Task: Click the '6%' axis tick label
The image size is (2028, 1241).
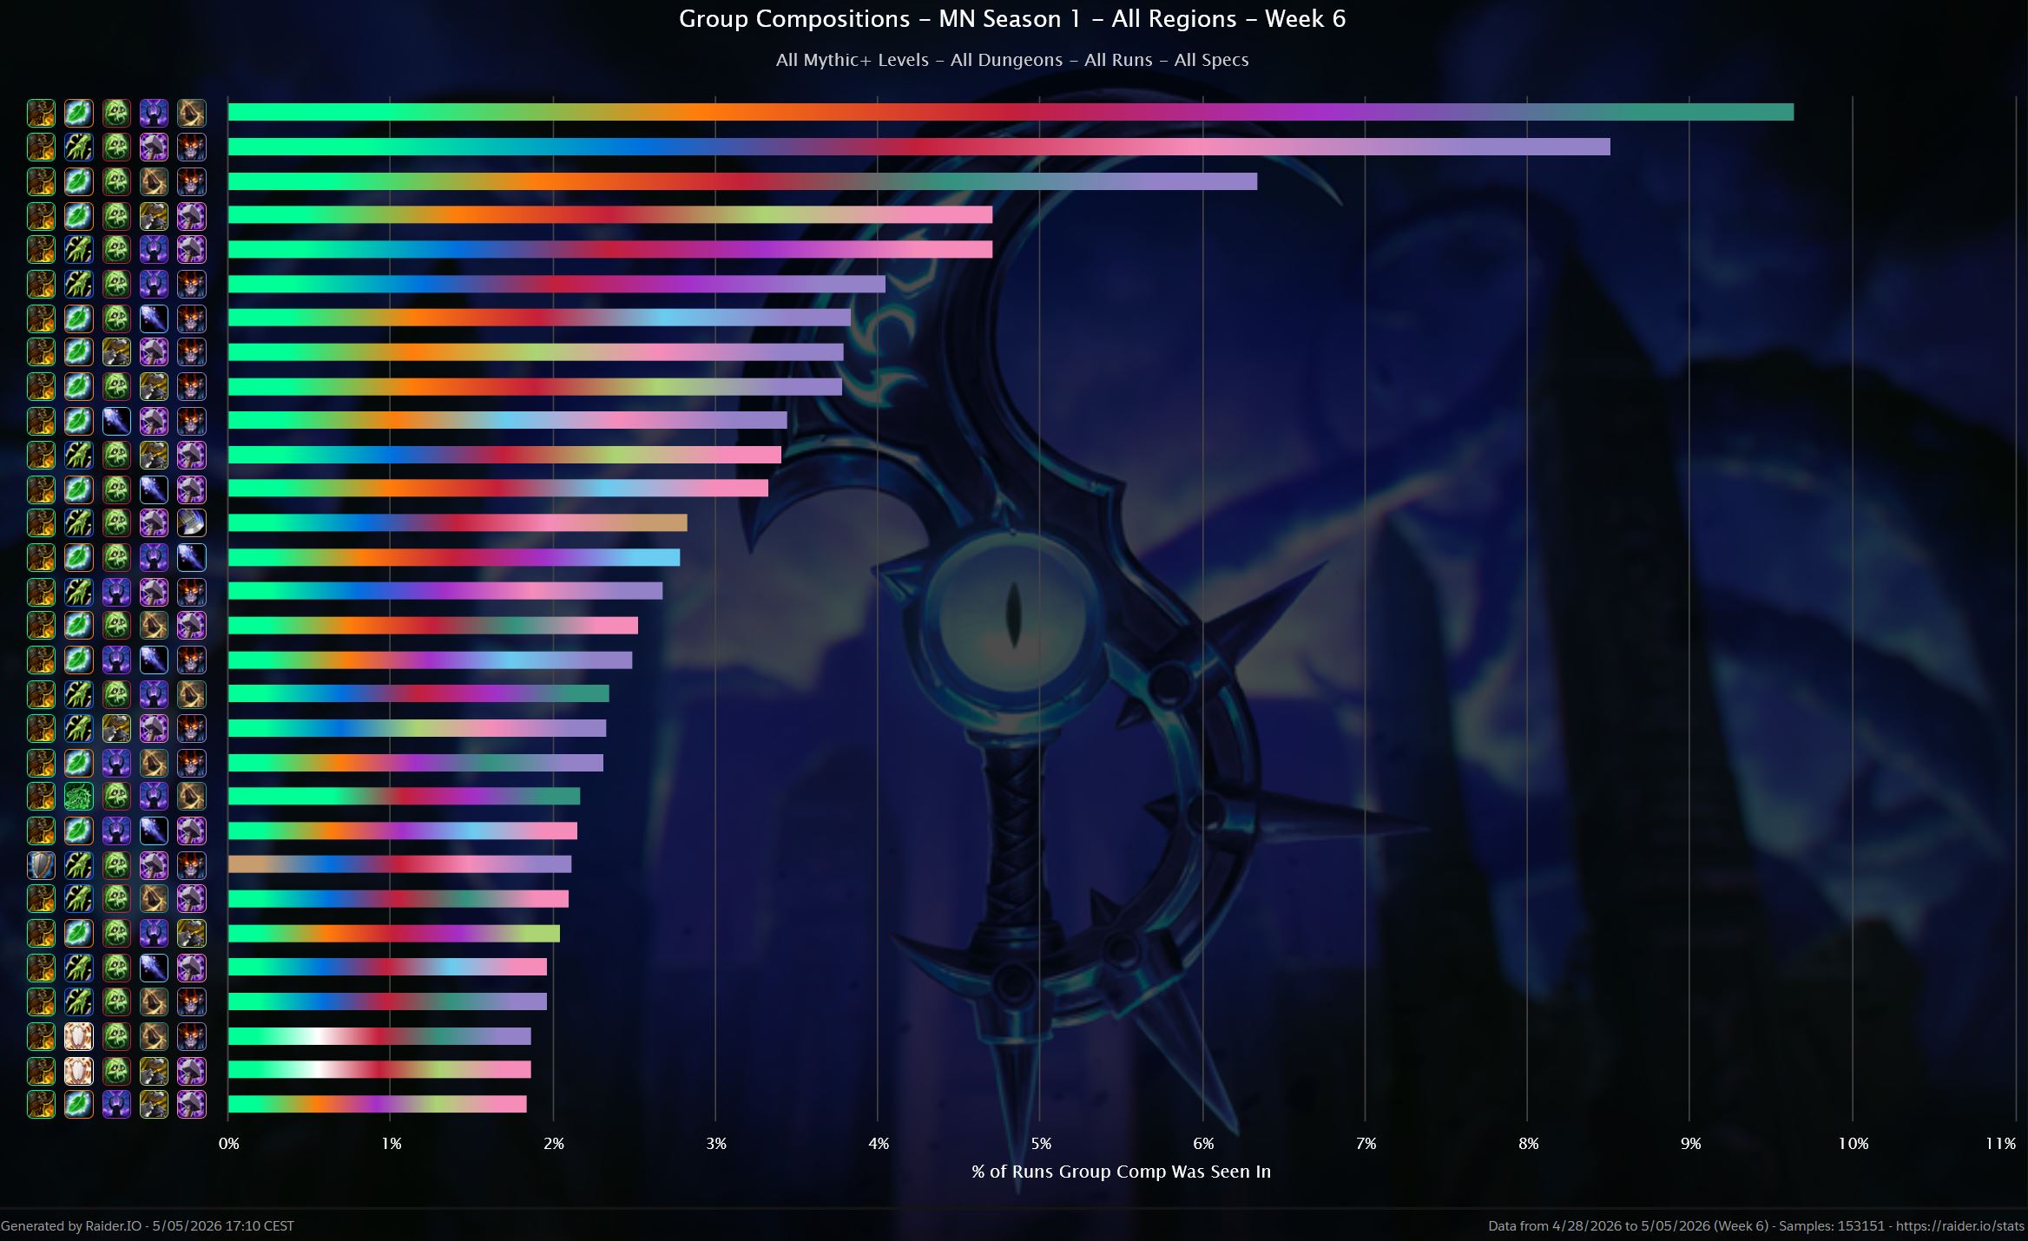Action: click(1203, 1144)
